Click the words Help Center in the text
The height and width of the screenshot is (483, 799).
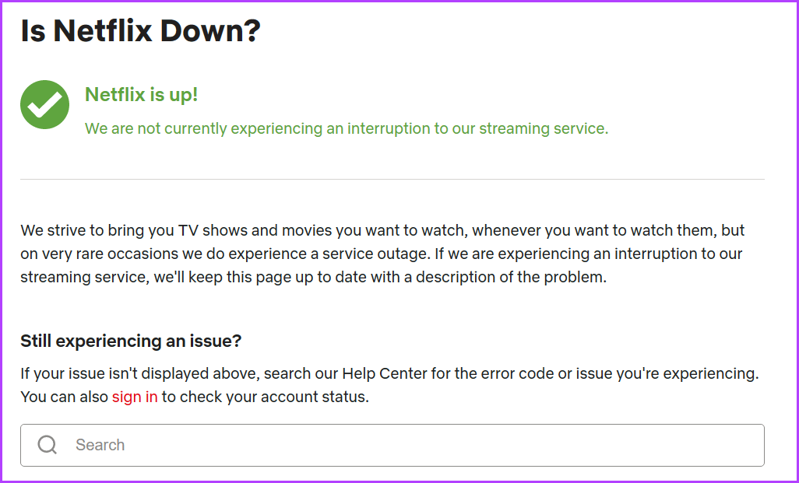384,373
